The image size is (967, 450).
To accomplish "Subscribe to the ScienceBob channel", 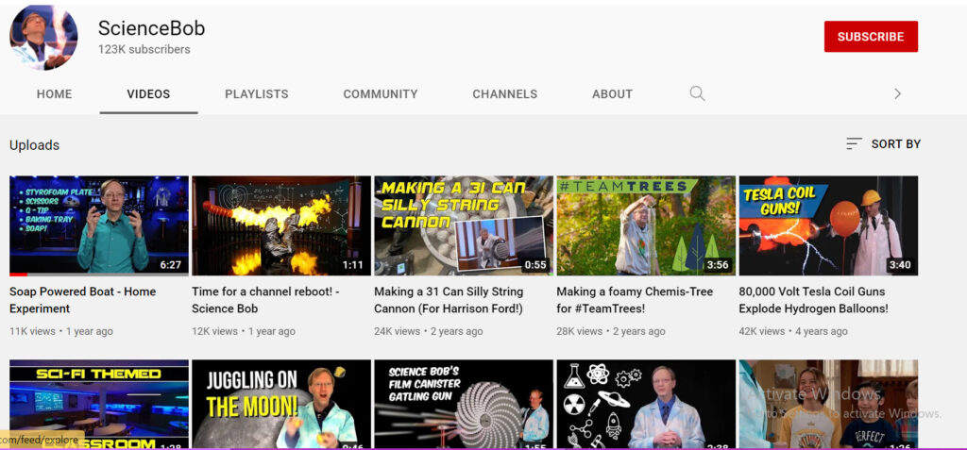I will (x=870, y=37).
